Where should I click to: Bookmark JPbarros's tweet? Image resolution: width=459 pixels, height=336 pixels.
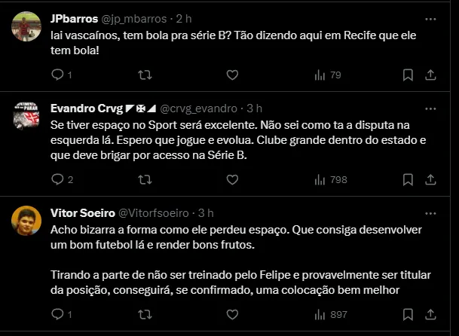408,75
